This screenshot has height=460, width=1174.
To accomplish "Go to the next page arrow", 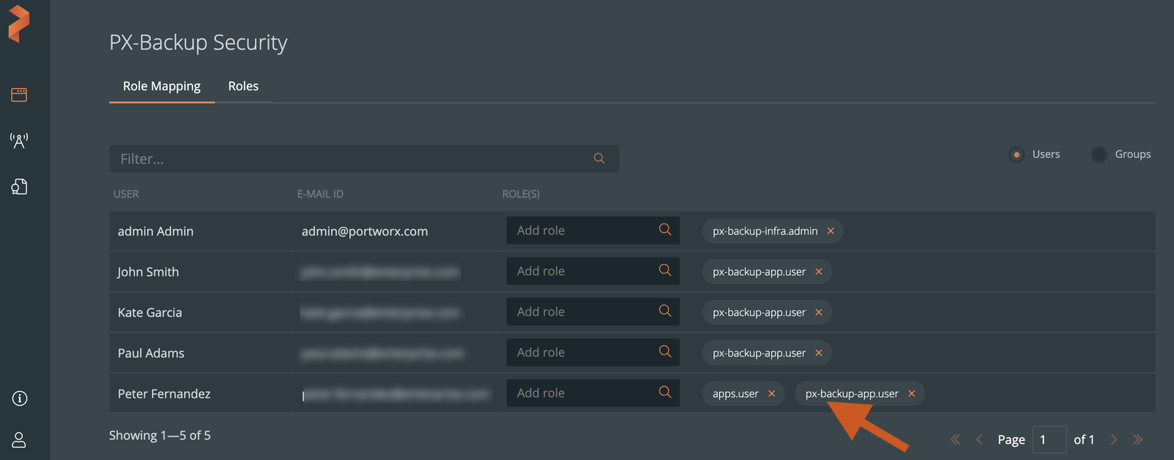I will coord(1114,439).
